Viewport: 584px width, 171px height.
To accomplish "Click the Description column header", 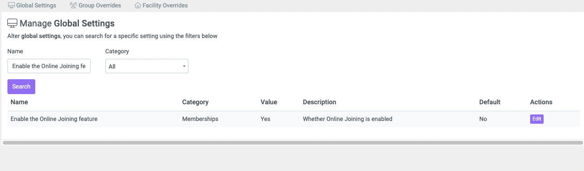I will coord(319,102).
